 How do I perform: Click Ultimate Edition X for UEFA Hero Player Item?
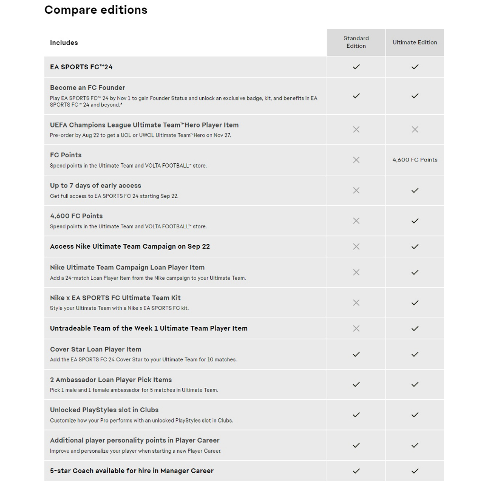pyautogui.click(x=415, y=129)
